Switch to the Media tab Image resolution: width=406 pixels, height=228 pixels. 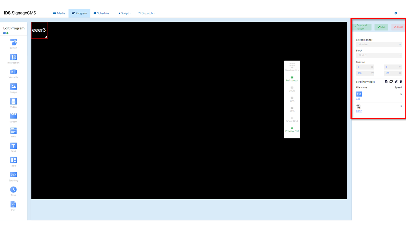coord(59,13)
